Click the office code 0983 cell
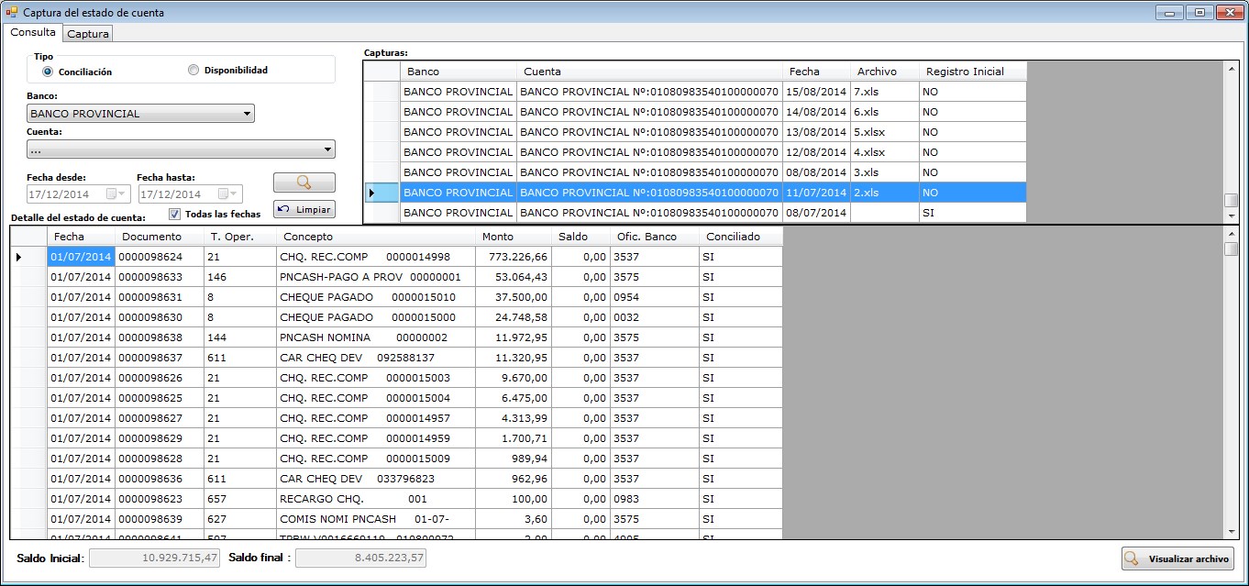The image size is (1249, 586). 653,499
